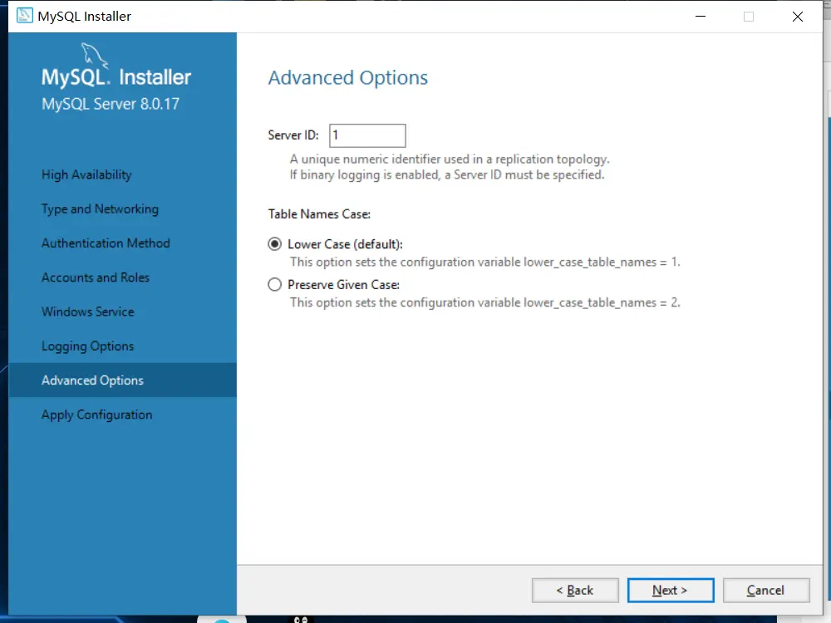Select Advanced Options step in sidebar
This screenshot has height=623, width=831.
click(122, 380)
